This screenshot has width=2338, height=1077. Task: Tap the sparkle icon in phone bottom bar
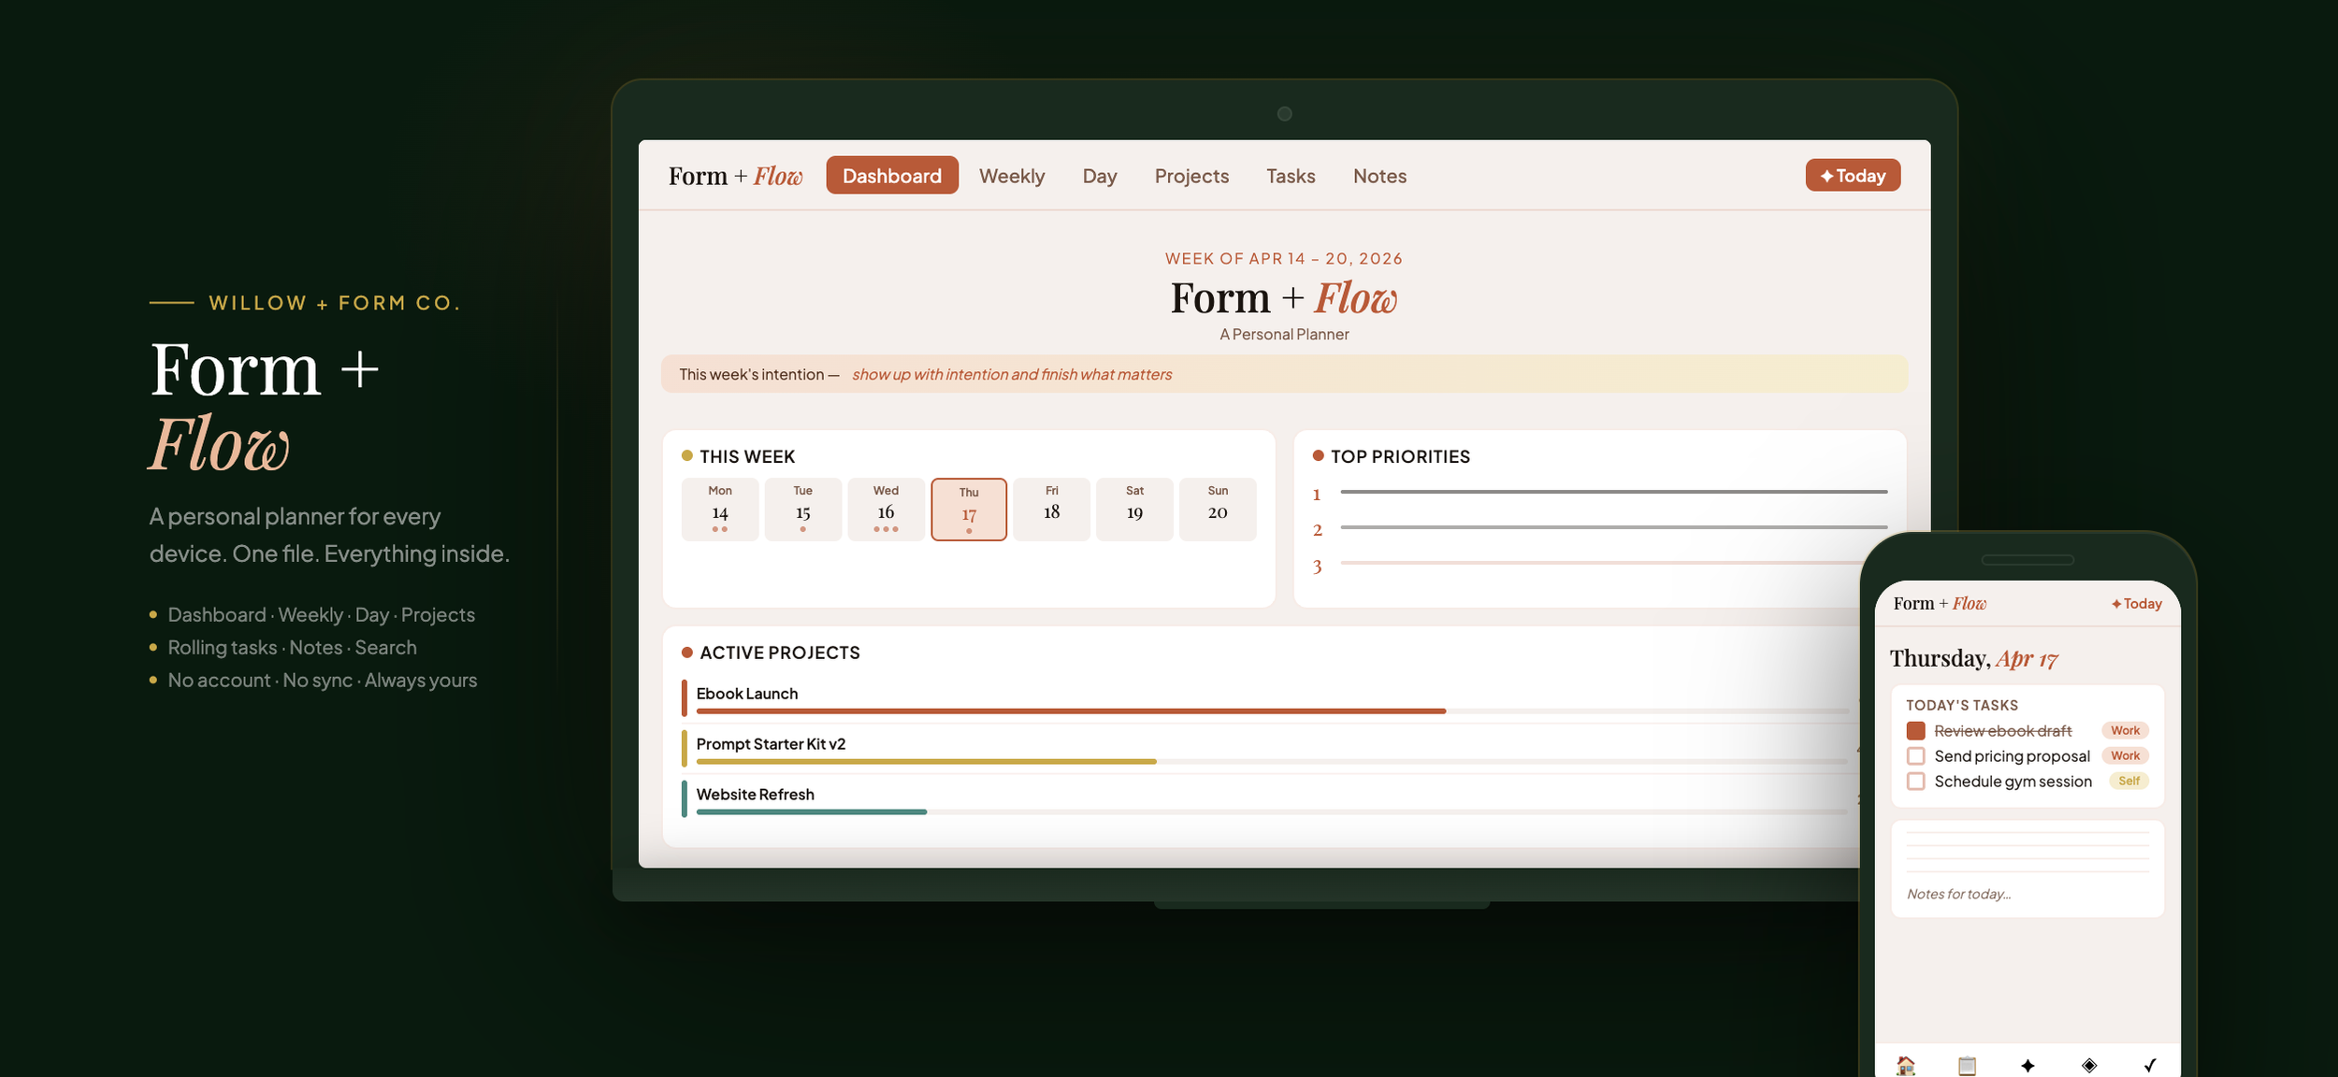2028,1065
